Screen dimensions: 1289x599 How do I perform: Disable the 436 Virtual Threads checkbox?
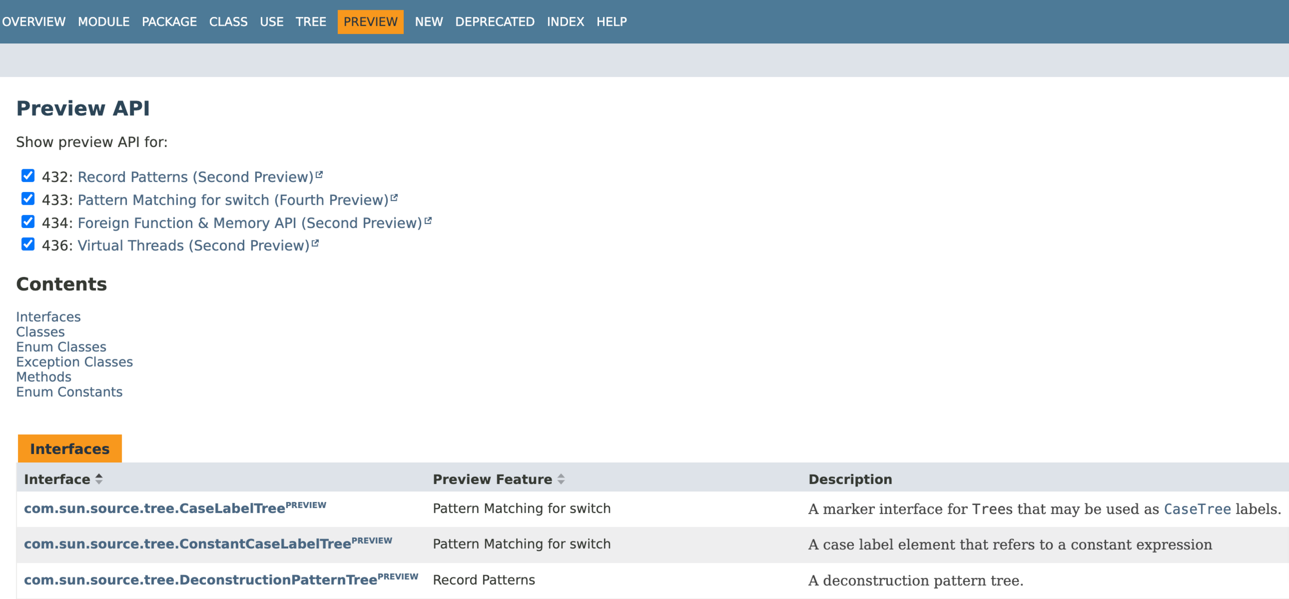point(28,245)
